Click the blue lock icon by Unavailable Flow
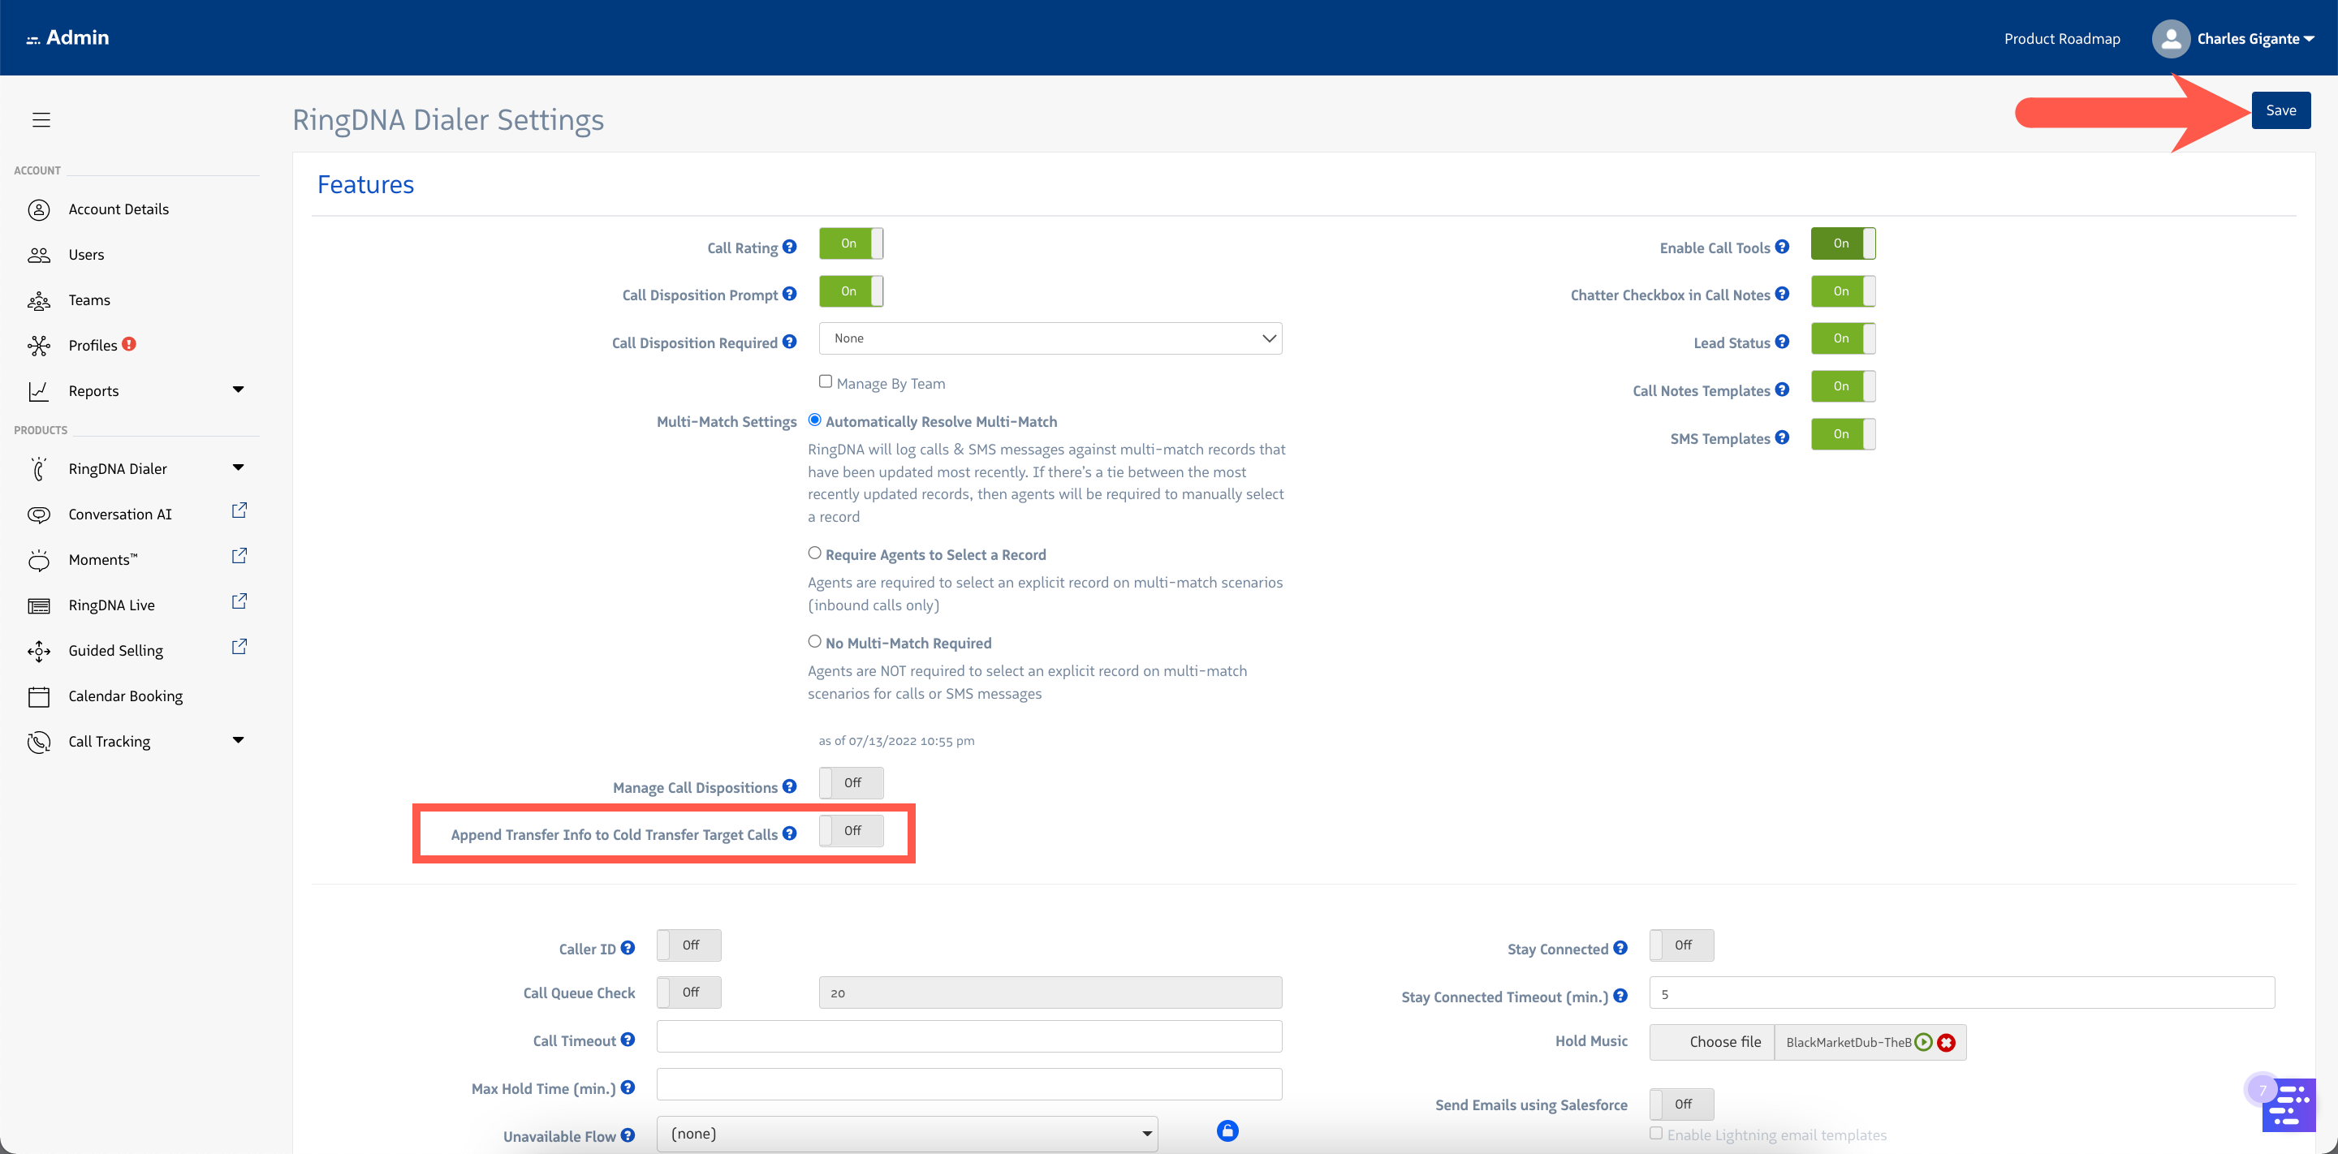Viewport: 2338px width, 1154px height. click(1227, 1131)
